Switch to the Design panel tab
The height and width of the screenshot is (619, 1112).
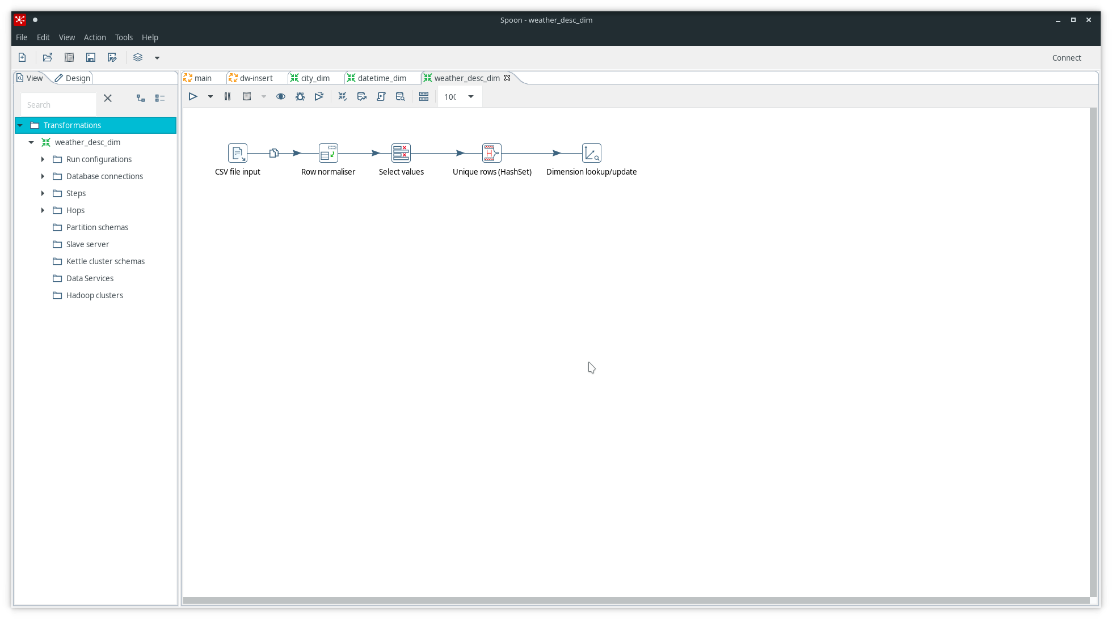pyautogui.click(x=73, y=78)
